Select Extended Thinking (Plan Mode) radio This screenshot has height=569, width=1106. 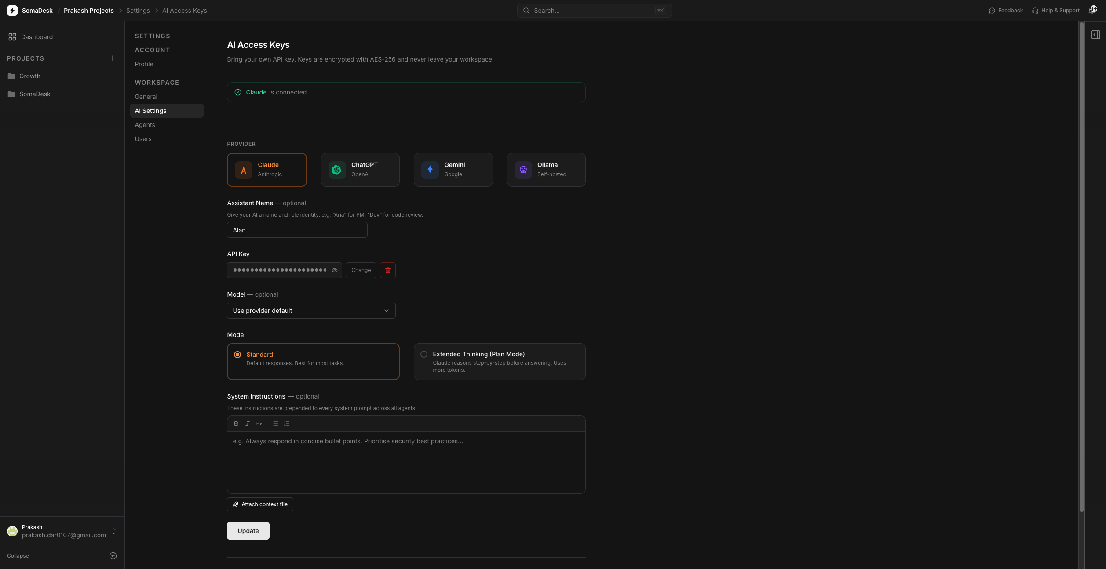[x=424, y=354]
